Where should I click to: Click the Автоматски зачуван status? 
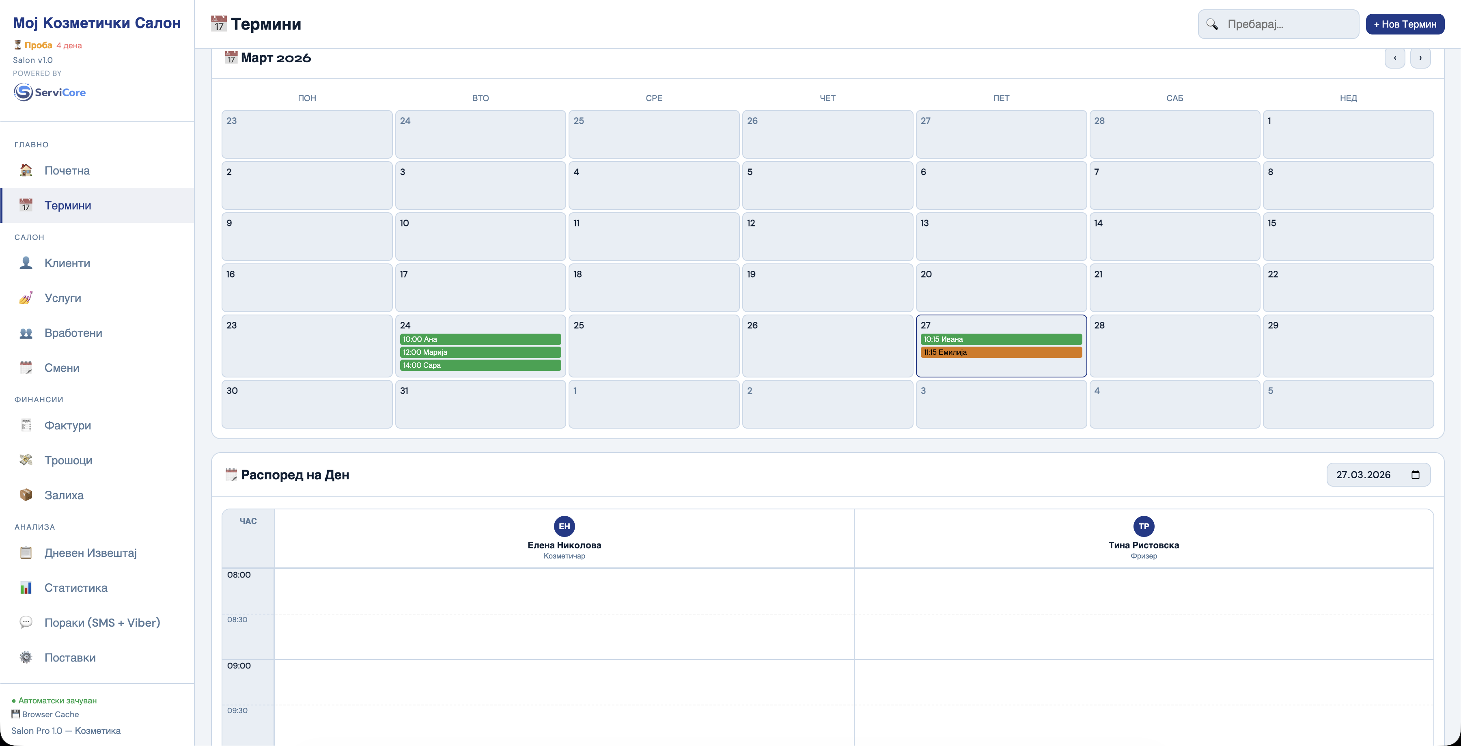(x=54, y=700)
